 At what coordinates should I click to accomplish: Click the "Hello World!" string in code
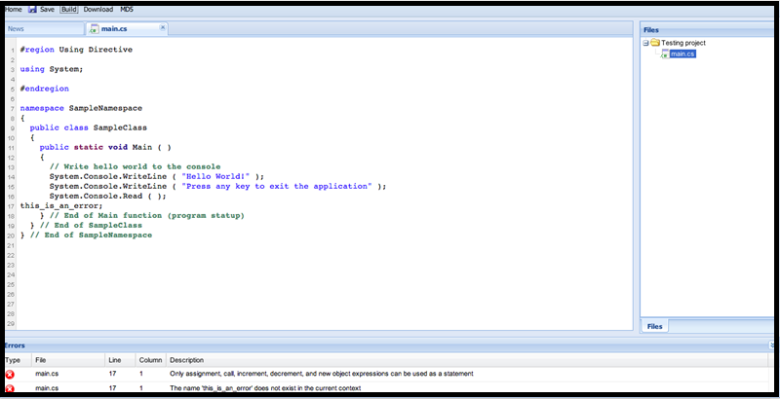pyautogui.click(x=215, y=177)
